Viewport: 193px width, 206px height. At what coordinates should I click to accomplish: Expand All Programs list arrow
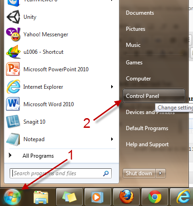coord(10,155)
